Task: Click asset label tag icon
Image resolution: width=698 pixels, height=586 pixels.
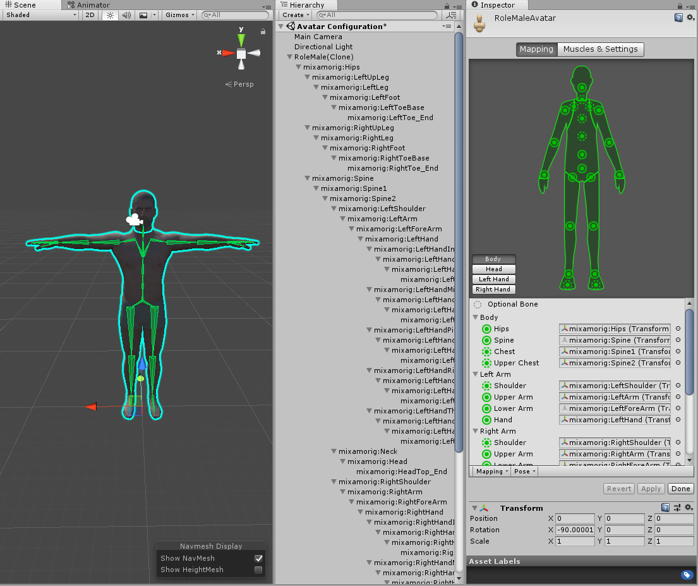Action: point(687,575)
